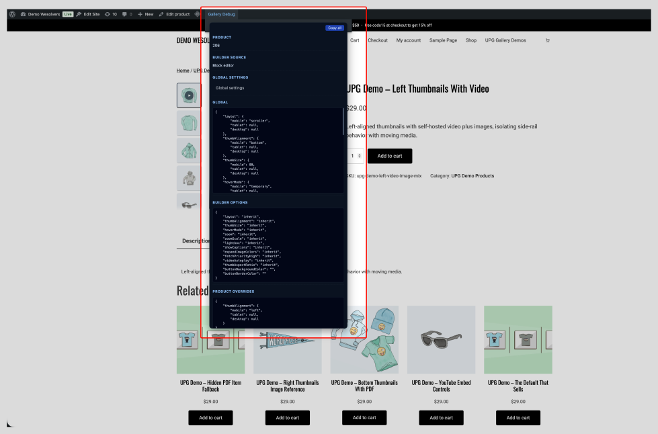Viewport: 658px width, 434px height.
Task: Click the Copy all button in debug panel
Action: point(335,28)
